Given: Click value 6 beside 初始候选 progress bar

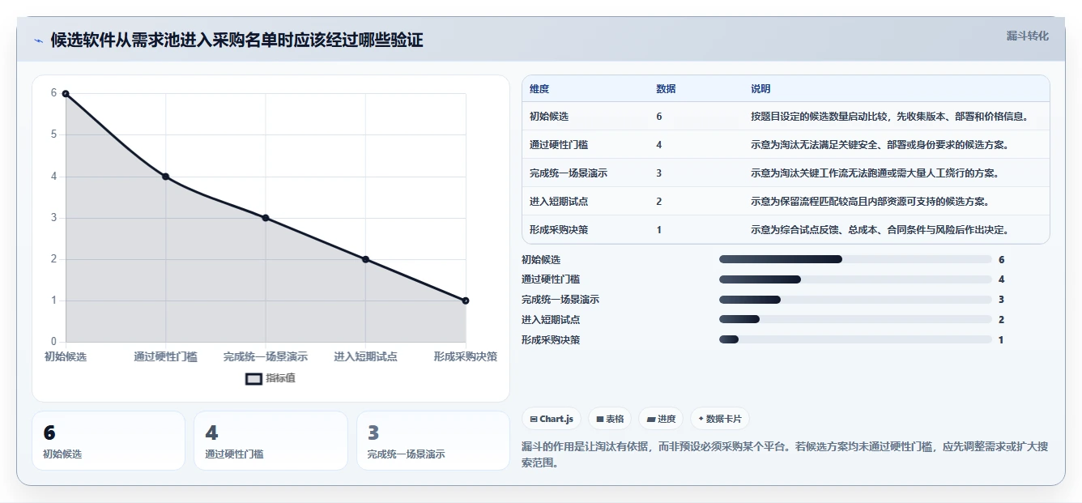Looking at the screenshot, I should 1002,259.
